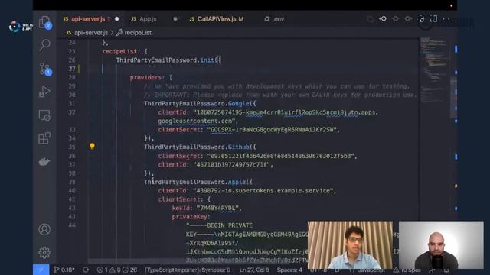Click the horizontal scrollbar below the code

click(197, 261)
